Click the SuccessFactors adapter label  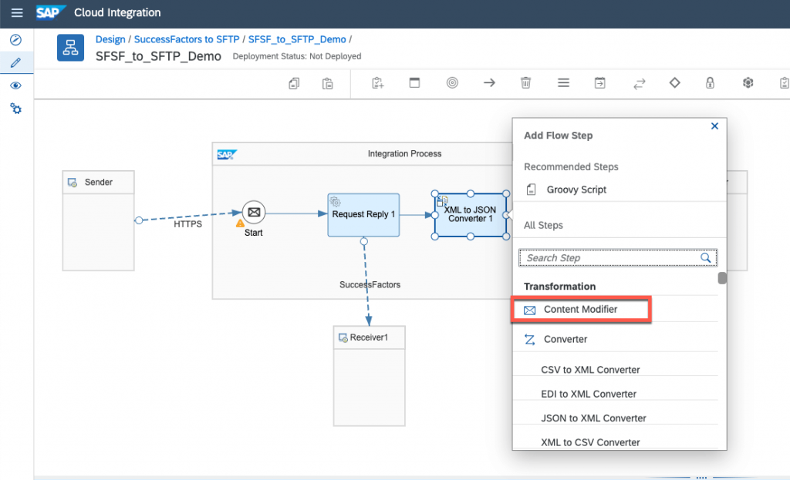370,285
